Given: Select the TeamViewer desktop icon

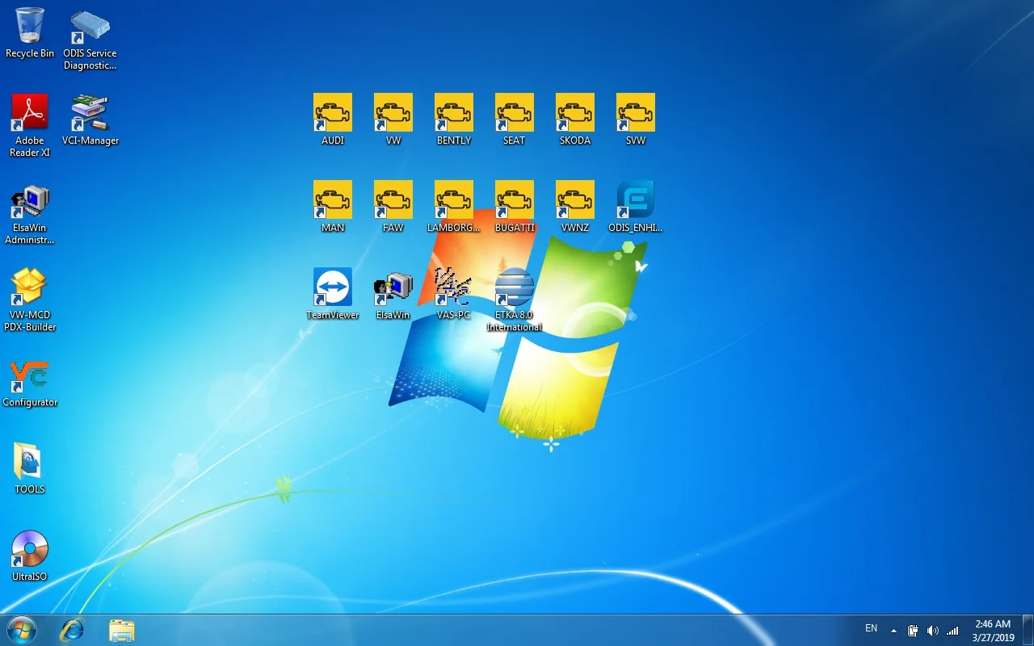Looking at the screenshot, I should (333, 294).
